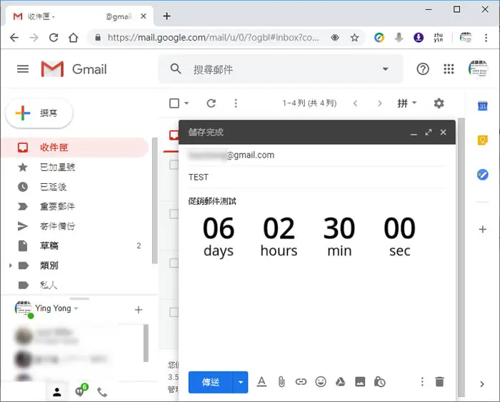Tick the select-all checkbox above mail list
Image resolution: width=500 pixels, height=402 pixels.
174,103
